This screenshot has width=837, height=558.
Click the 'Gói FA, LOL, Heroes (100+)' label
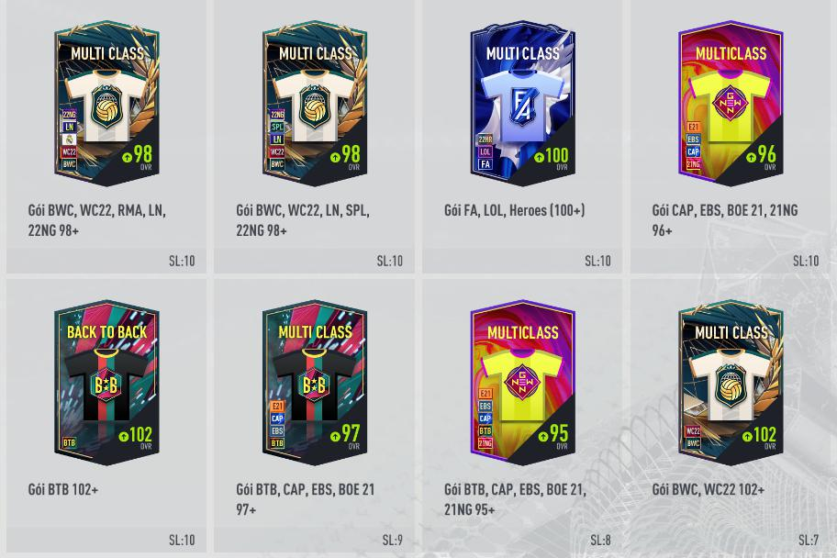[515, 210]
